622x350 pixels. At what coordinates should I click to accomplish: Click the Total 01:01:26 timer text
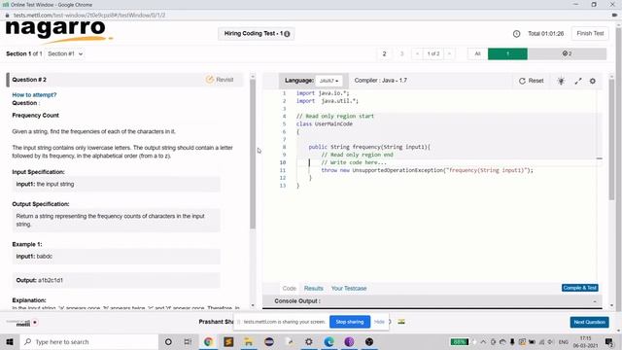pos(545,34)
